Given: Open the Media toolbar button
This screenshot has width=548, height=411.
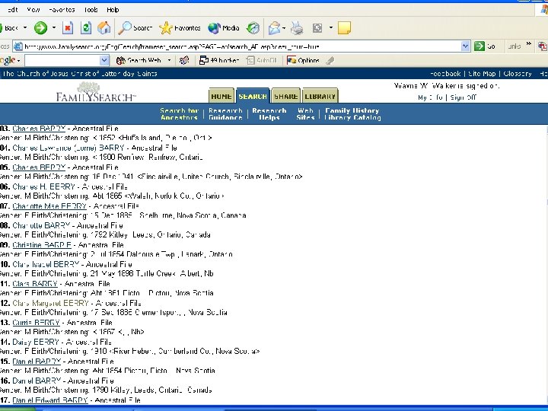Looking at the screenshot, I should 223,28.
